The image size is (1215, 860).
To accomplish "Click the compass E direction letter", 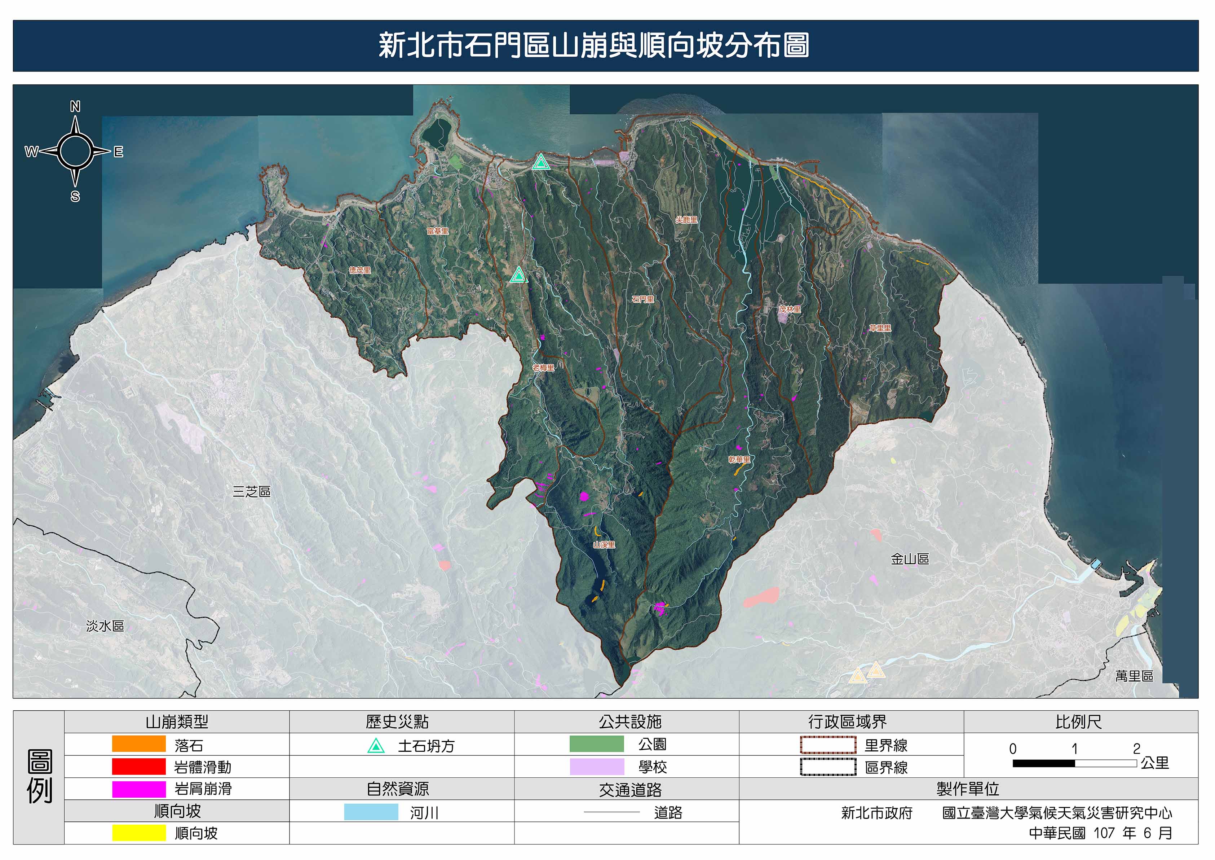I will click(119, 152).
